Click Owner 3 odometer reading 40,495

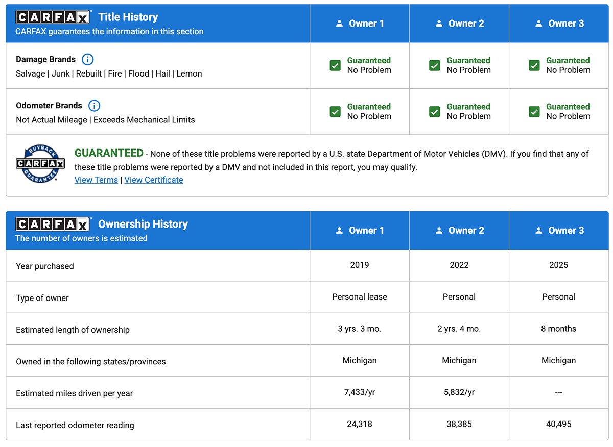point(558,424)
